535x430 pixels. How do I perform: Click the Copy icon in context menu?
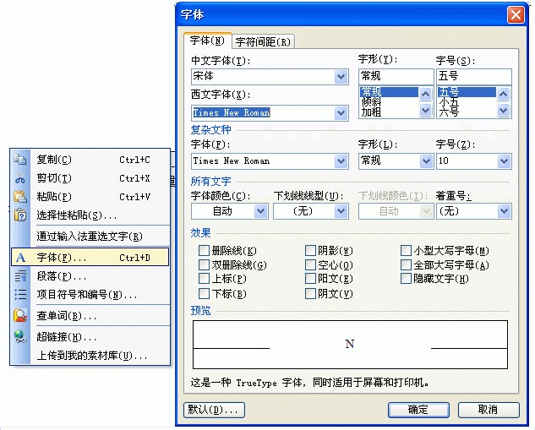click(x=21, y=160)
